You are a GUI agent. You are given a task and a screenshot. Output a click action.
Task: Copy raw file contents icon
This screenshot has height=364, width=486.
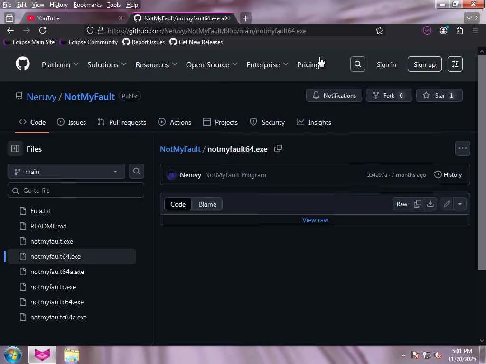[x=418, y=204]
